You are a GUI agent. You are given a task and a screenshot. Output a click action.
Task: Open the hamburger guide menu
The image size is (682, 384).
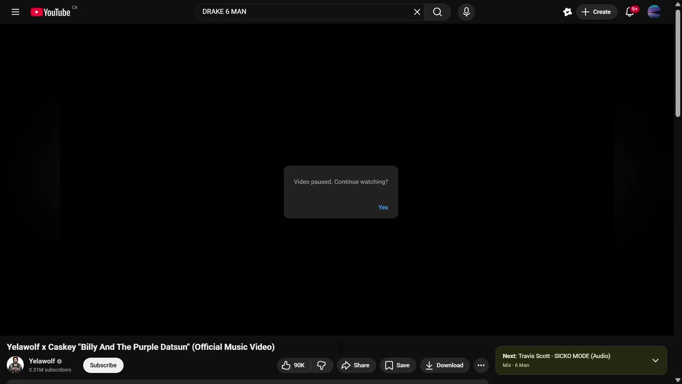[15, 12]
